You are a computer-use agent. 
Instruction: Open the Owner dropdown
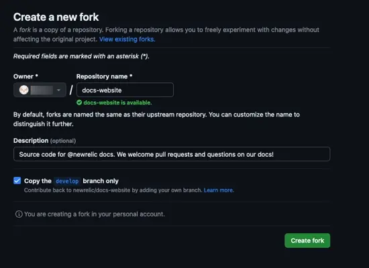(40, 90)
